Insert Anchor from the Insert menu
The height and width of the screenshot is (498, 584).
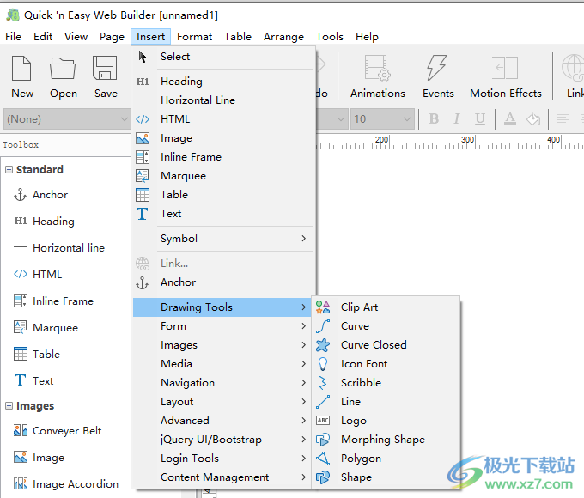pyautogui.click(x=223, y=282)
